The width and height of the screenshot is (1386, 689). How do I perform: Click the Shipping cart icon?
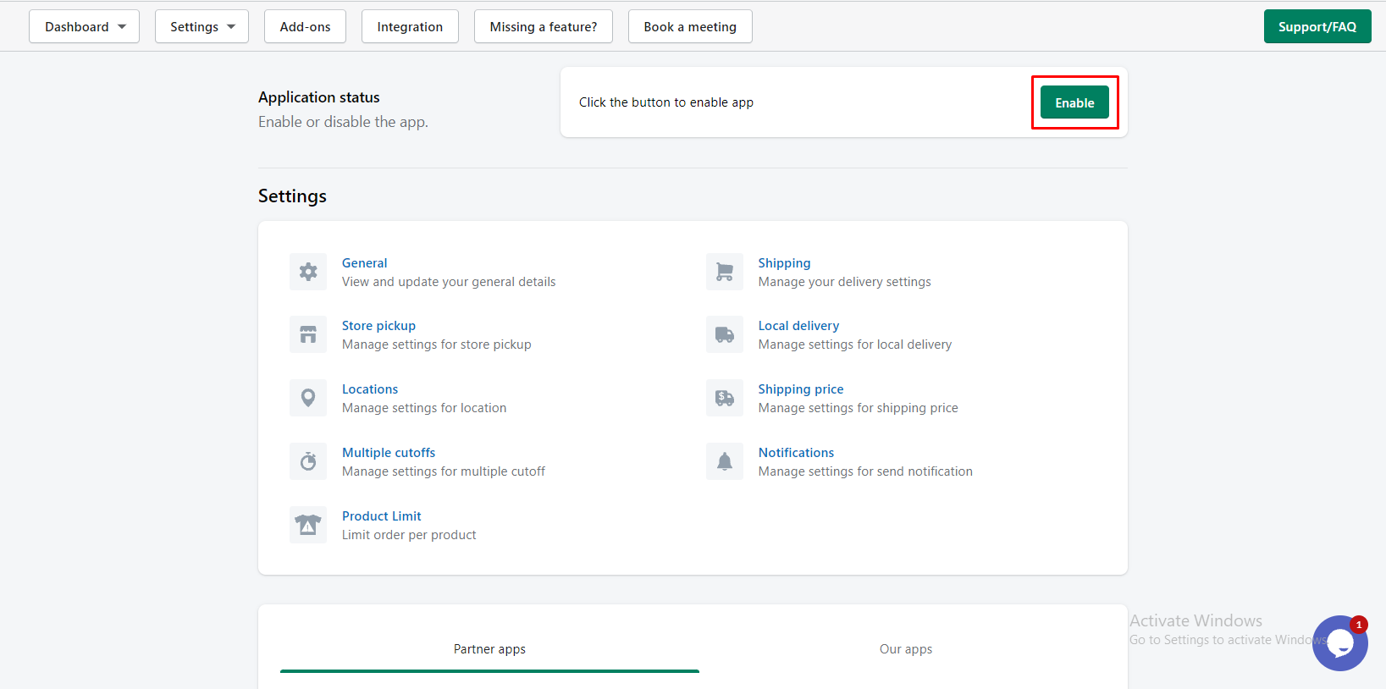(725, 272)
